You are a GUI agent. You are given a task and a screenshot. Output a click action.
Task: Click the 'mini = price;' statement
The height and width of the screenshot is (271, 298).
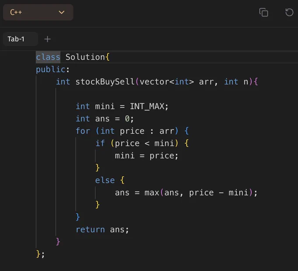(x=146, y=156)
